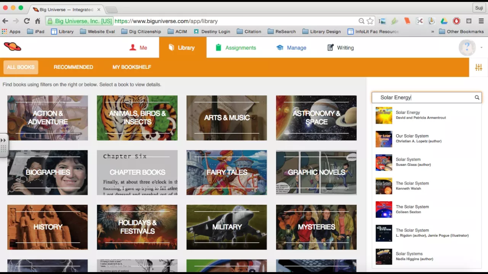The height and width of the screenshot is (274, 488).
Task: Open History category
Action: (x=48, y=227)
